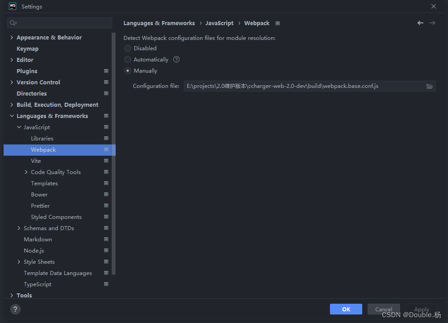Open the Node.js settings page

34,251
